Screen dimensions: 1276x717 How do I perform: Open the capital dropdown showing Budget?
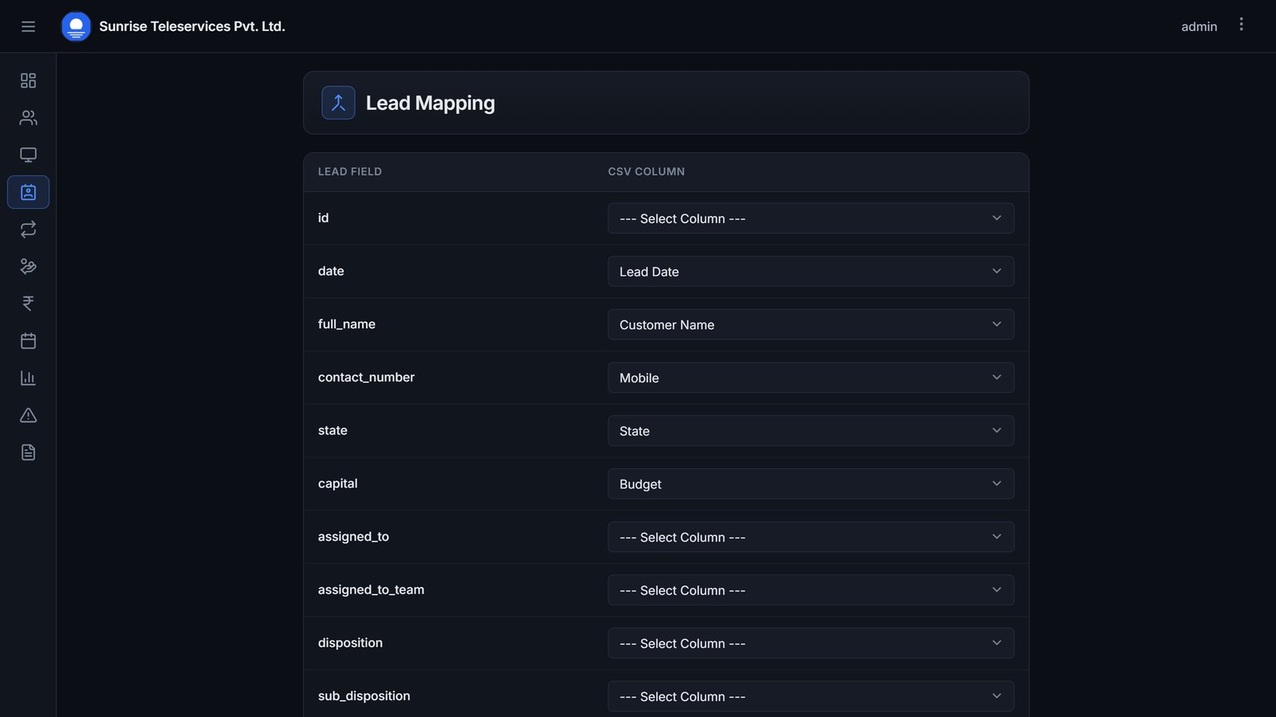[x=810, y=484]
